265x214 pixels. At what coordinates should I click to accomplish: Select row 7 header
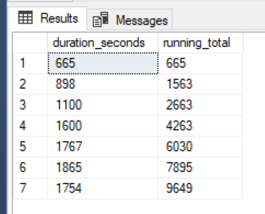(30, 188)
